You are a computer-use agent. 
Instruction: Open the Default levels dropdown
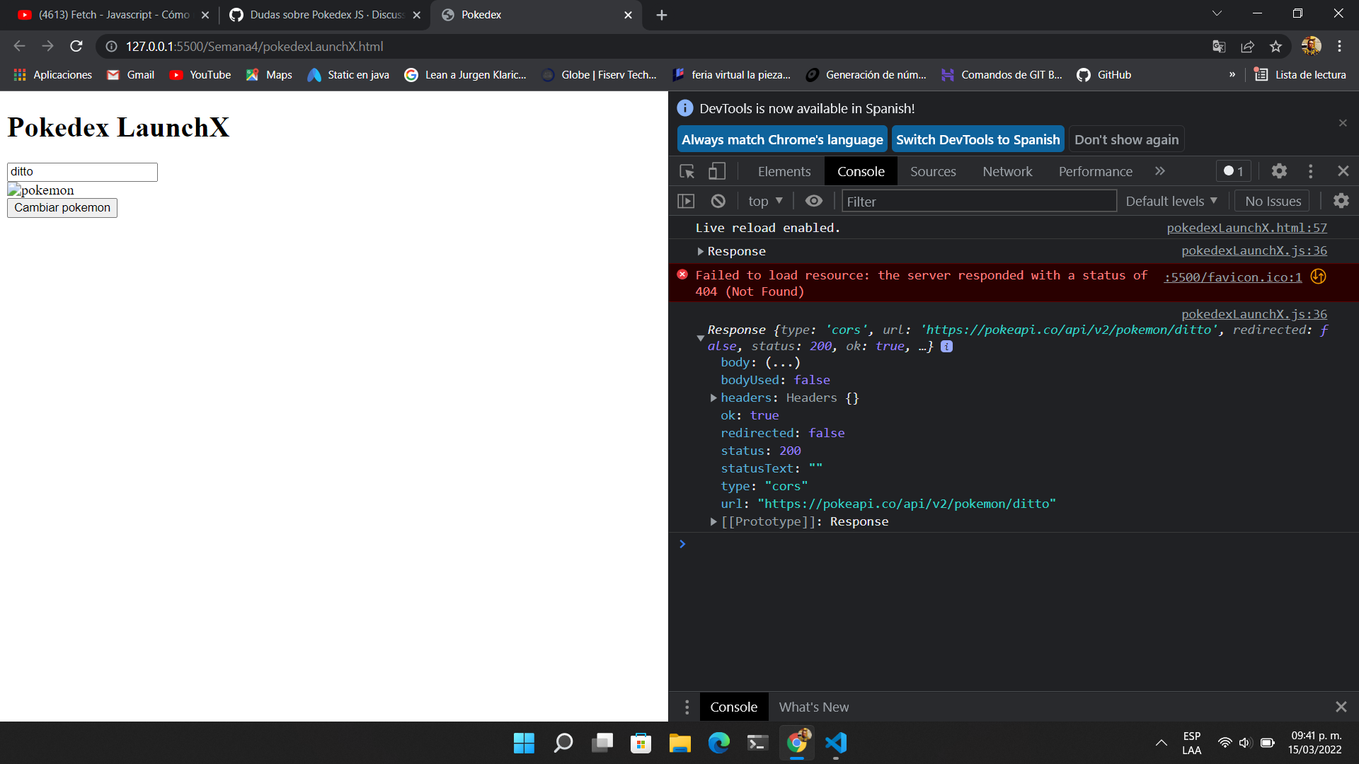pyautogui.click(x=1171, y=201)
